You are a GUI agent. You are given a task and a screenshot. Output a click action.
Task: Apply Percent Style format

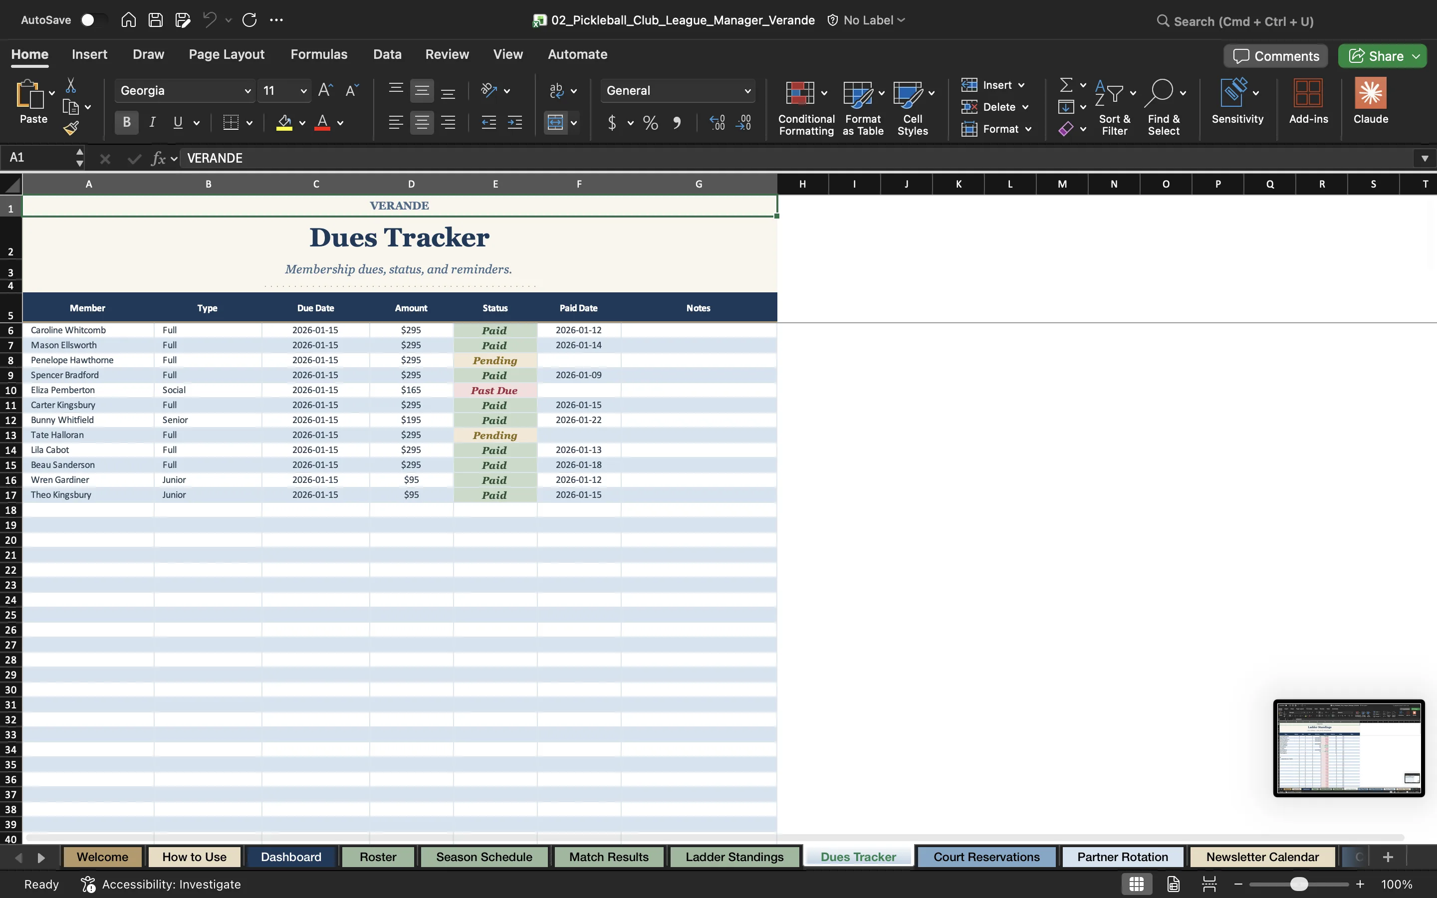pyautogui.click(x=650, y=123)
